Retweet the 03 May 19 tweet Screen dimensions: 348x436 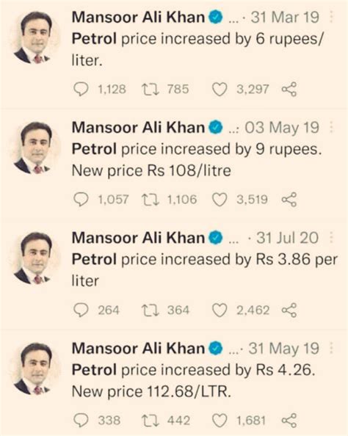click(x=151, y=200)
